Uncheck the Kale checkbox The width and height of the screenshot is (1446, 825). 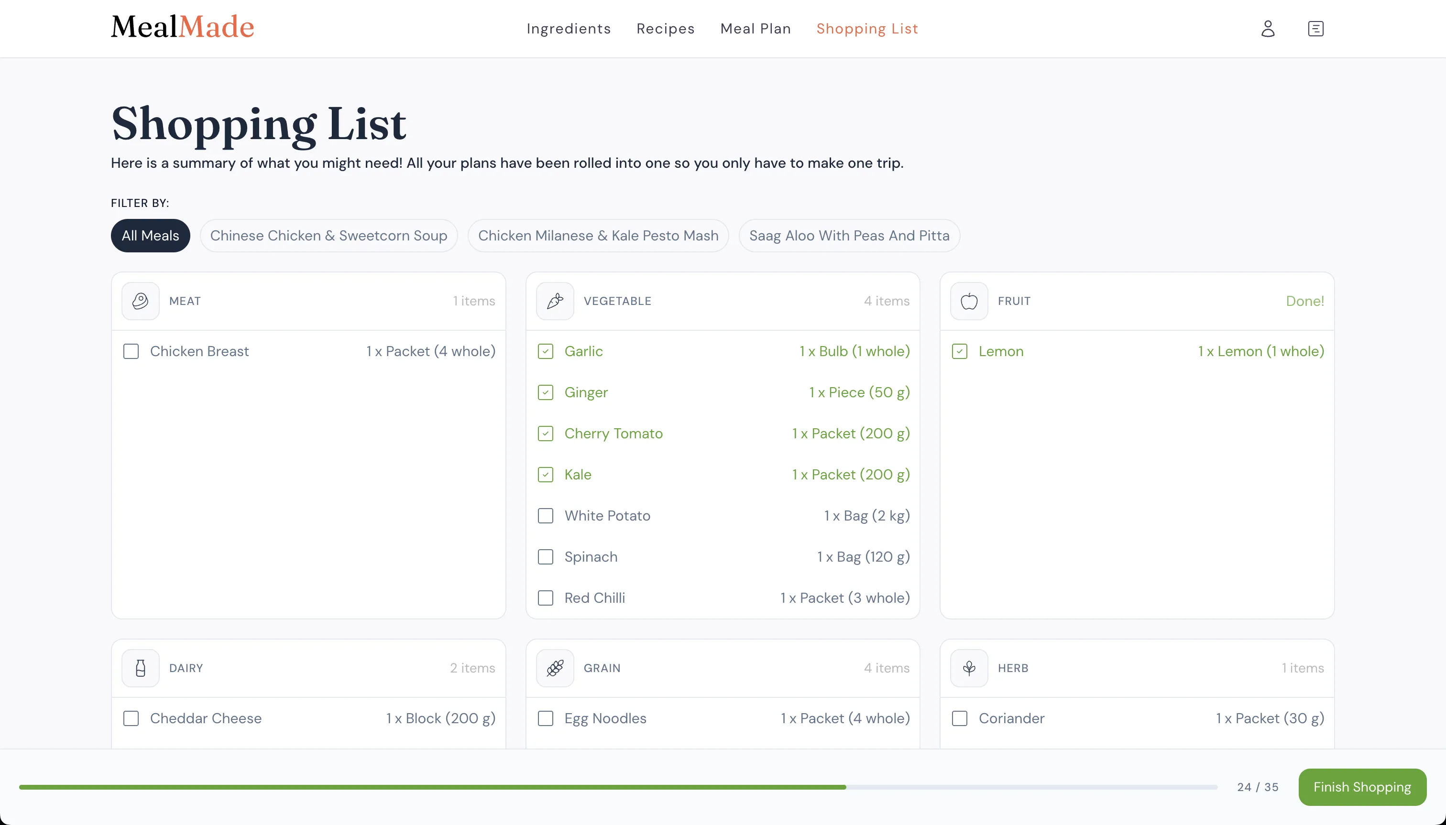point(545,474)
